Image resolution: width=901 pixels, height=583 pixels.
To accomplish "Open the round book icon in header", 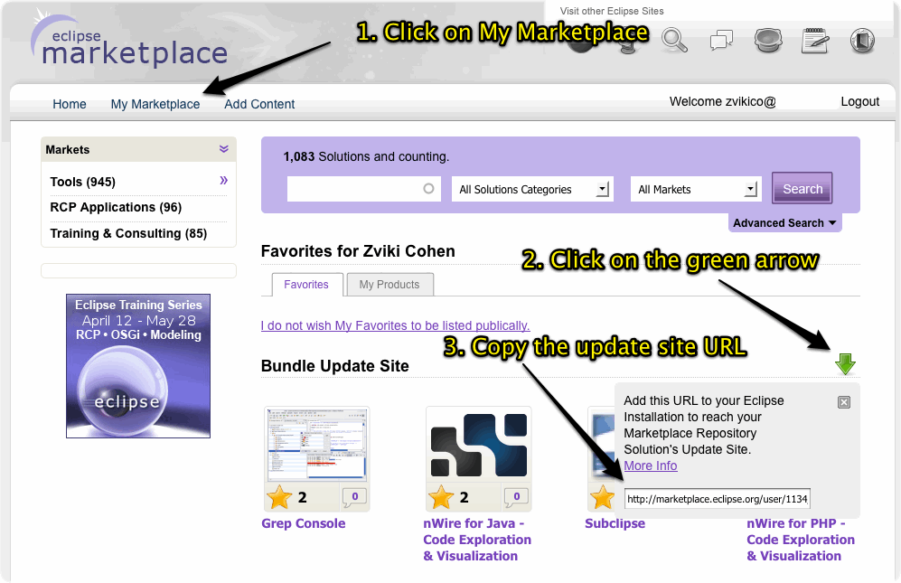I will pos(862,41).
